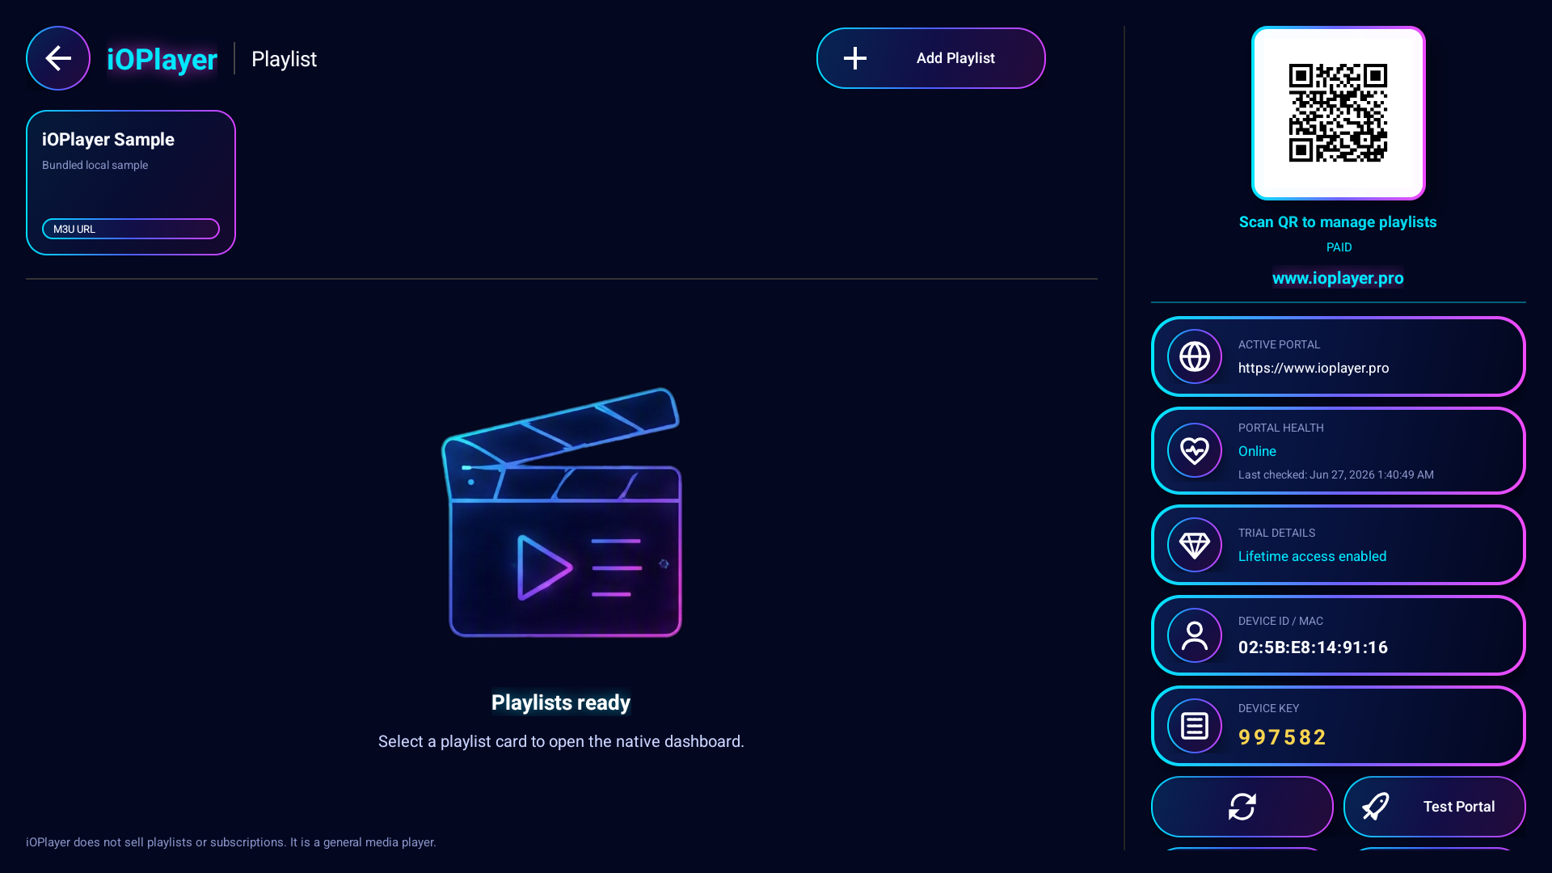Click the Last checked timestamp

[1336, 474]
